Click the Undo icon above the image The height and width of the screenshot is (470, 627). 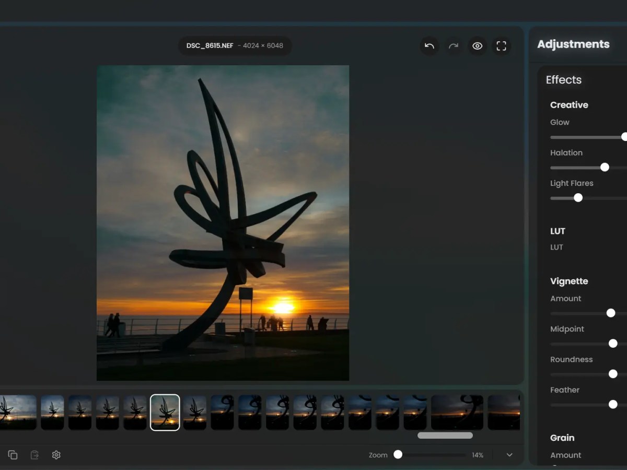point(429,46)
